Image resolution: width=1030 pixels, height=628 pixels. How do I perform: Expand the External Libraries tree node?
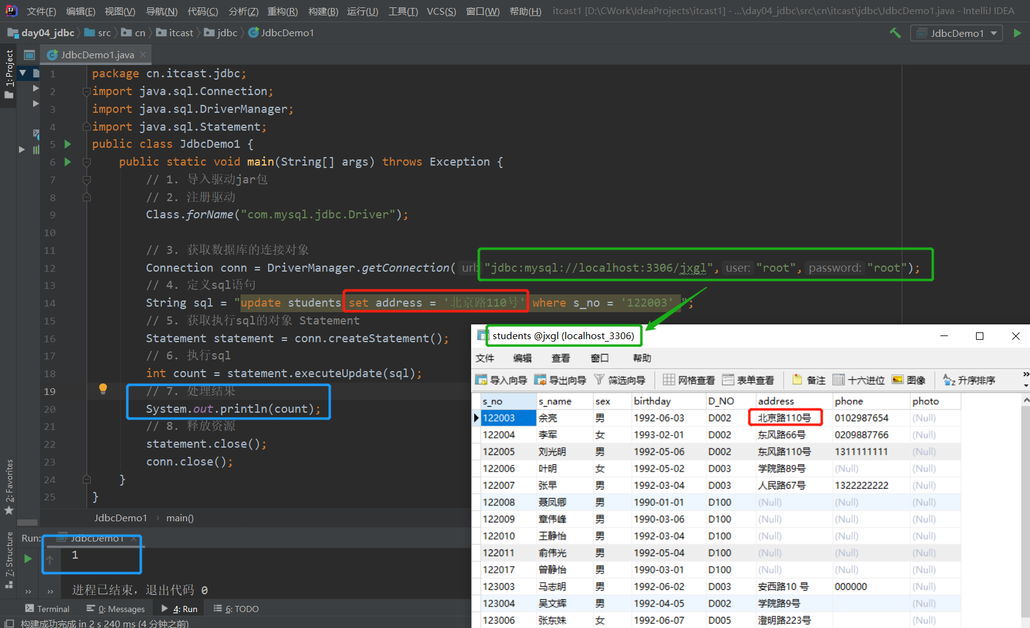coord(22,149)
